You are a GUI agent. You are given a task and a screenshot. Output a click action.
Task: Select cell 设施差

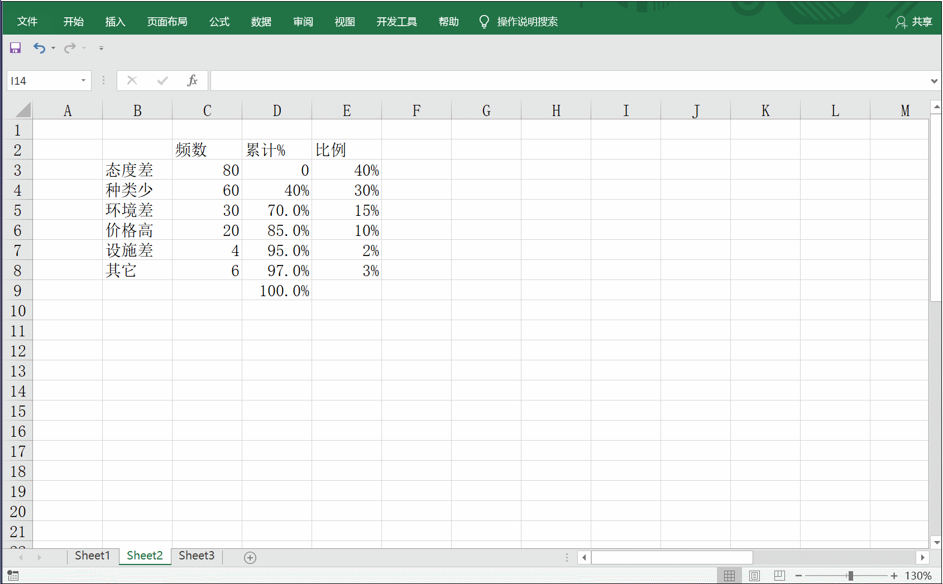tap(137, 250)
